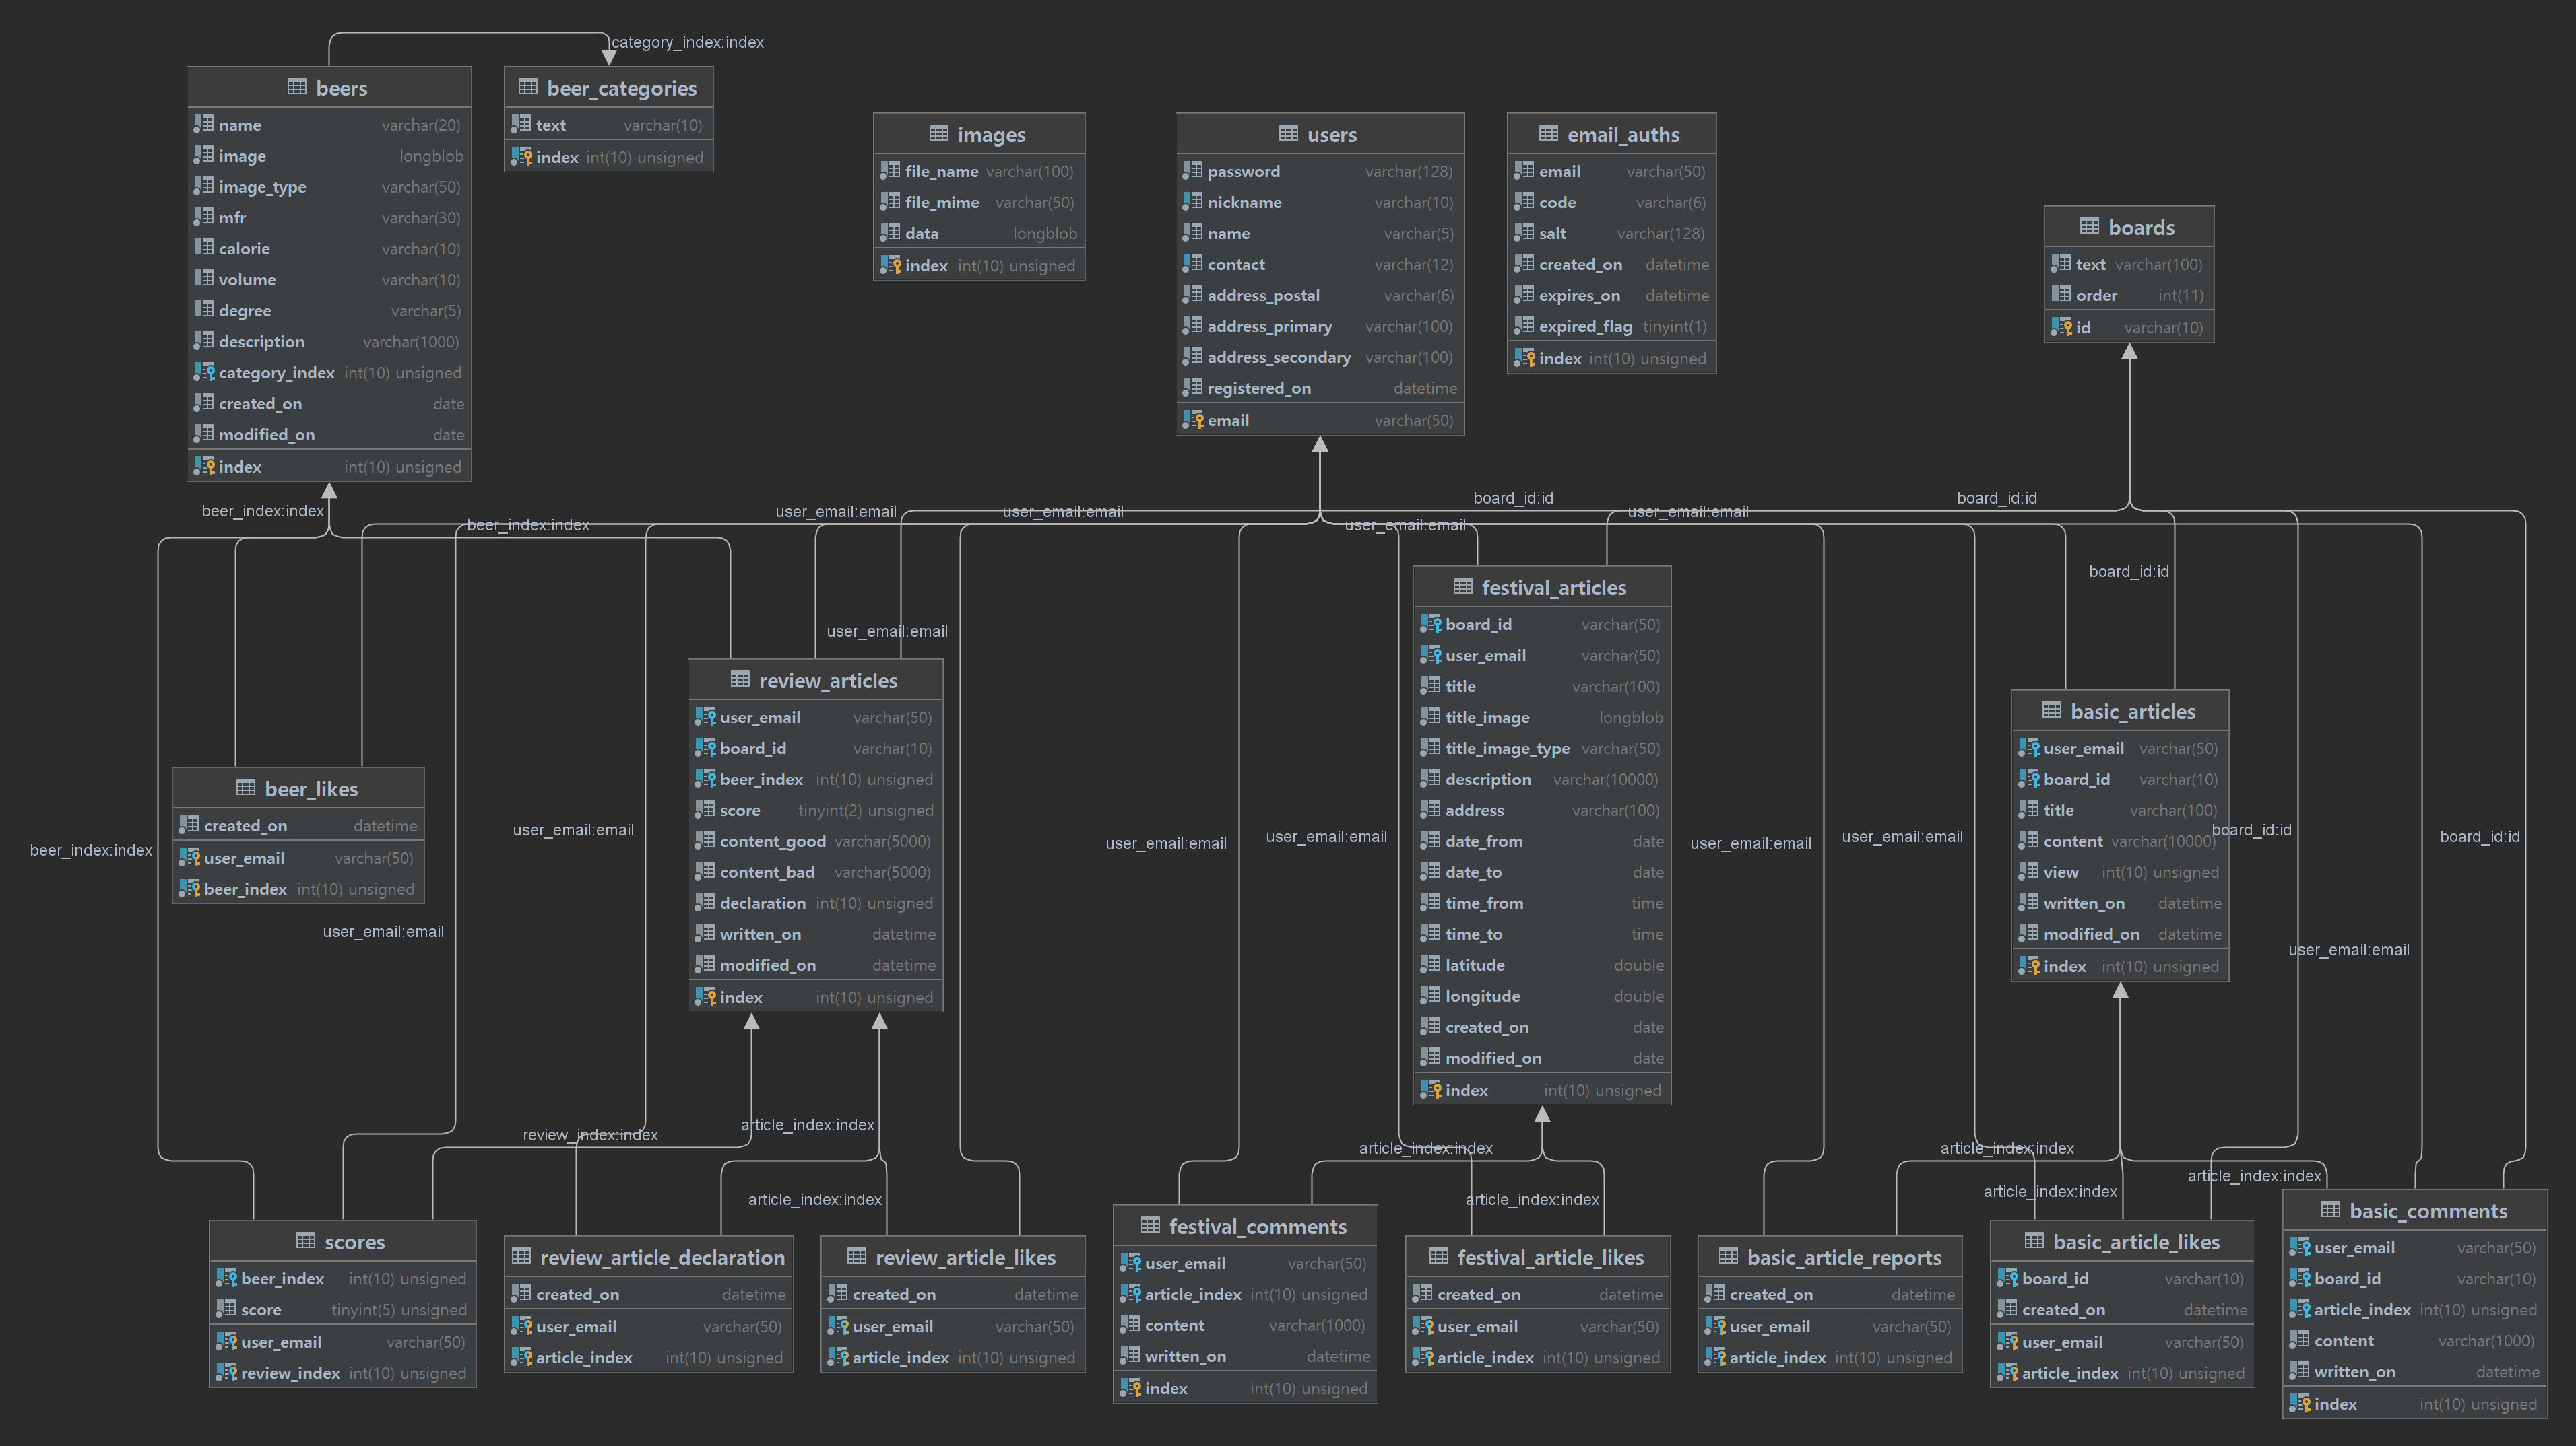Click the expired_flag row in email_auths
Viewport: 2576px width, 1446px height.
pos(1612,326)
